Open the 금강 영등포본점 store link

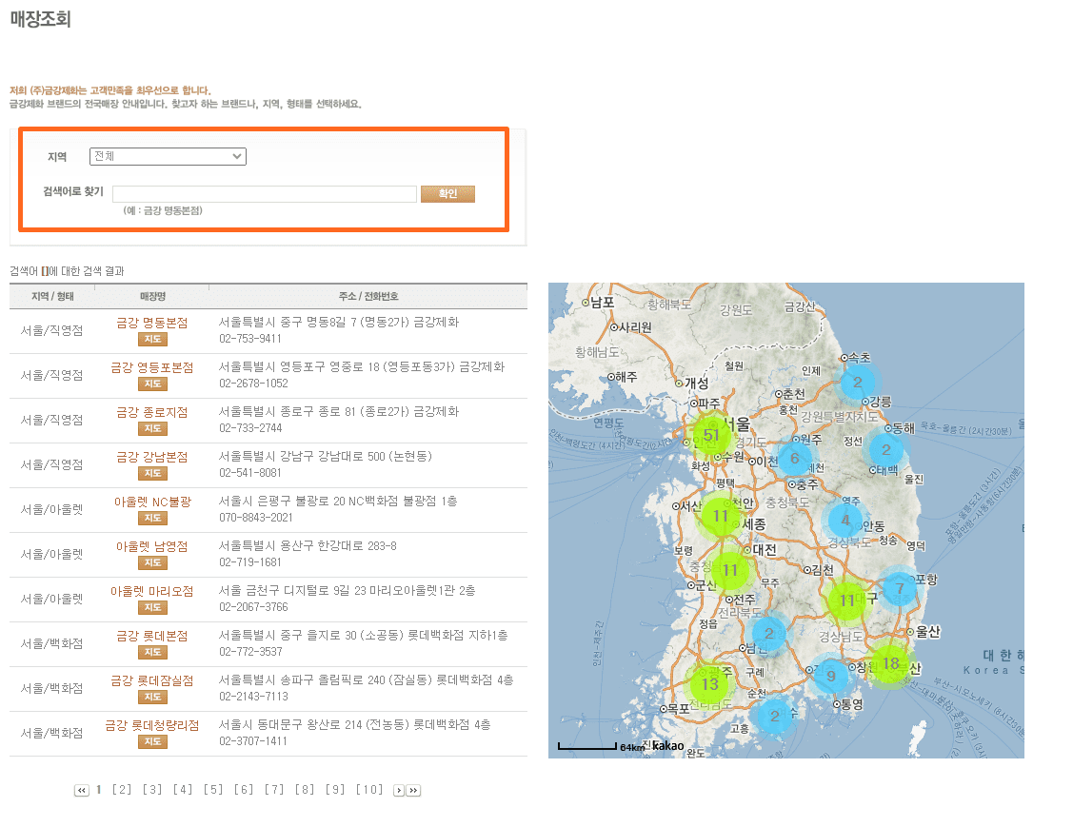click(x=152, y=367)
